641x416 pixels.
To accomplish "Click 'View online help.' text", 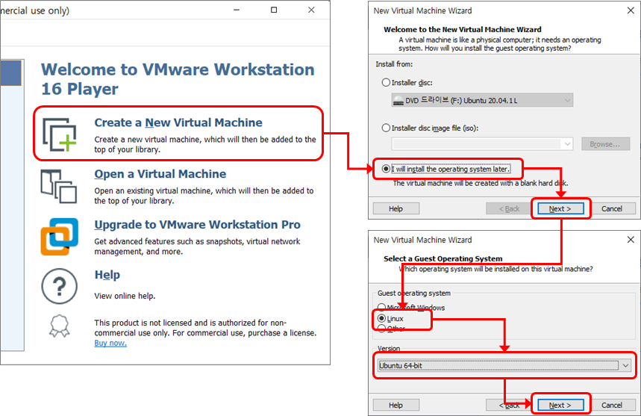I will [x=125, y=296].
